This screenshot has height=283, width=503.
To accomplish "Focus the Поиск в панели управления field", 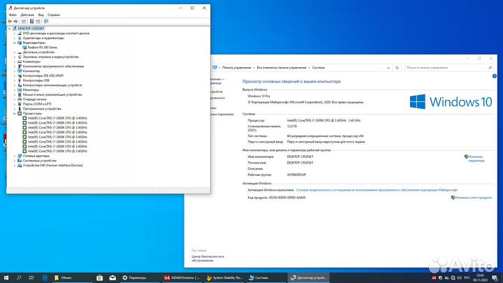I will coord(446,68).
